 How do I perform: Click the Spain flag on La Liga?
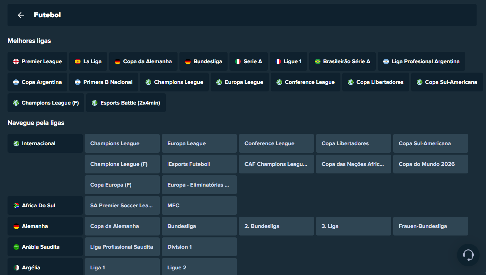[77, 61]
